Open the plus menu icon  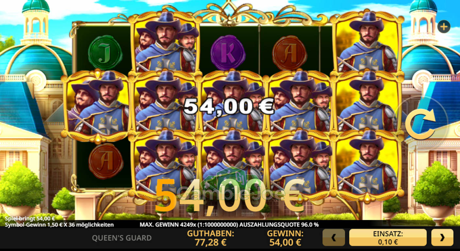tap(444, 27)
